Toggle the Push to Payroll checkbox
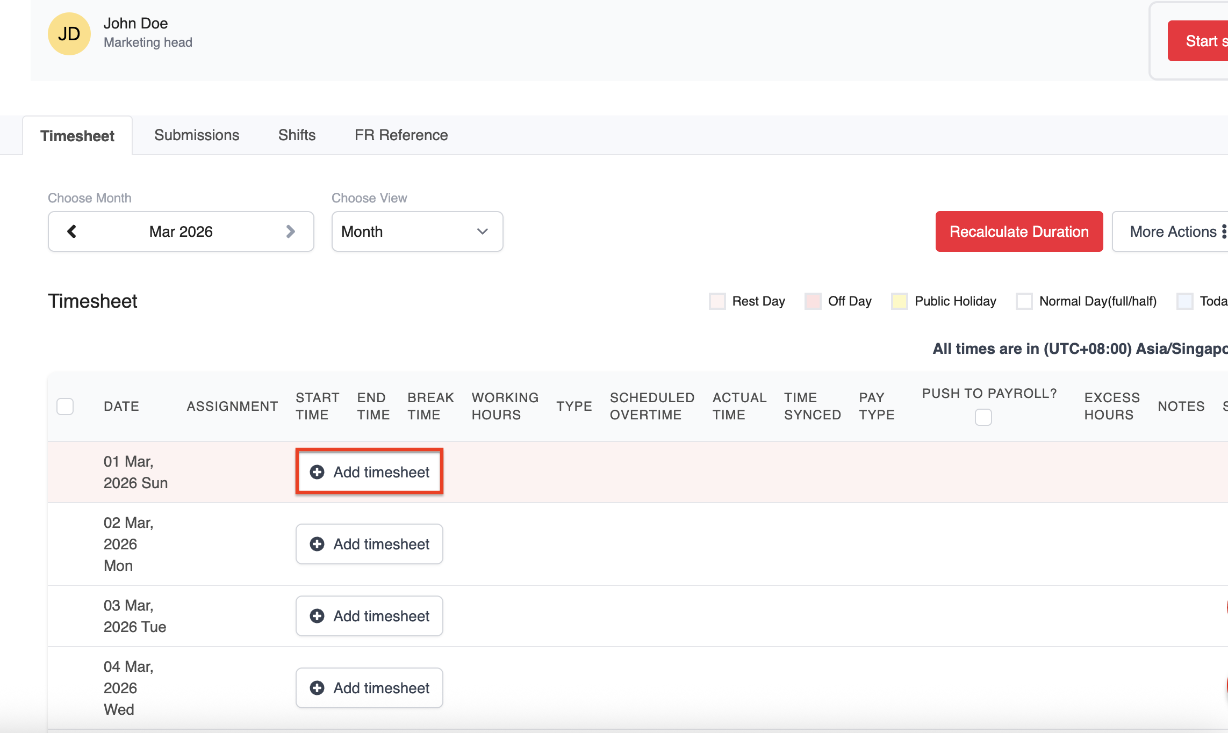This screenshot has height=733, width=1228. pos(983,417)
